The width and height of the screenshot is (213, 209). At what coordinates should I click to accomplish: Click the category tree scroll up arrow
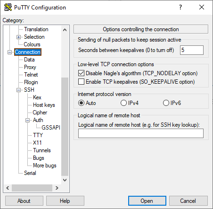(x=65, y=30)
